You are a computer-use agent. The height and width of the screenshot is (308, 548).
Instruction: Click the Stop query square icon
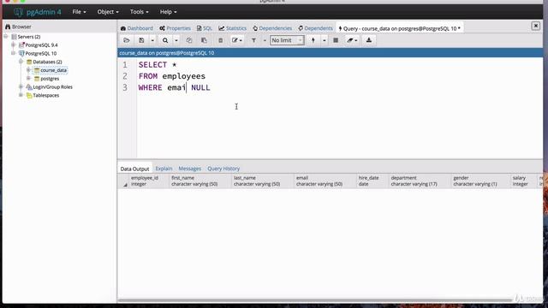[336, 40]
